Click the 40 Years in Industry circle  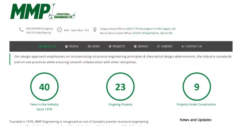coord(45,86)
